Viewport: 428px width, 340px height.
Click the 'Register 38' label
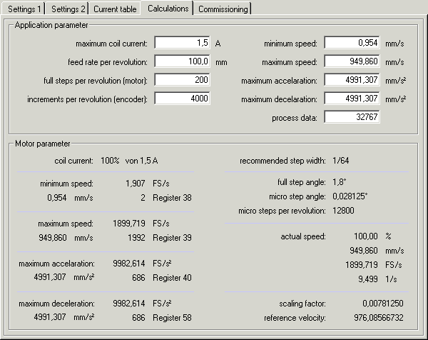(172, 198)
